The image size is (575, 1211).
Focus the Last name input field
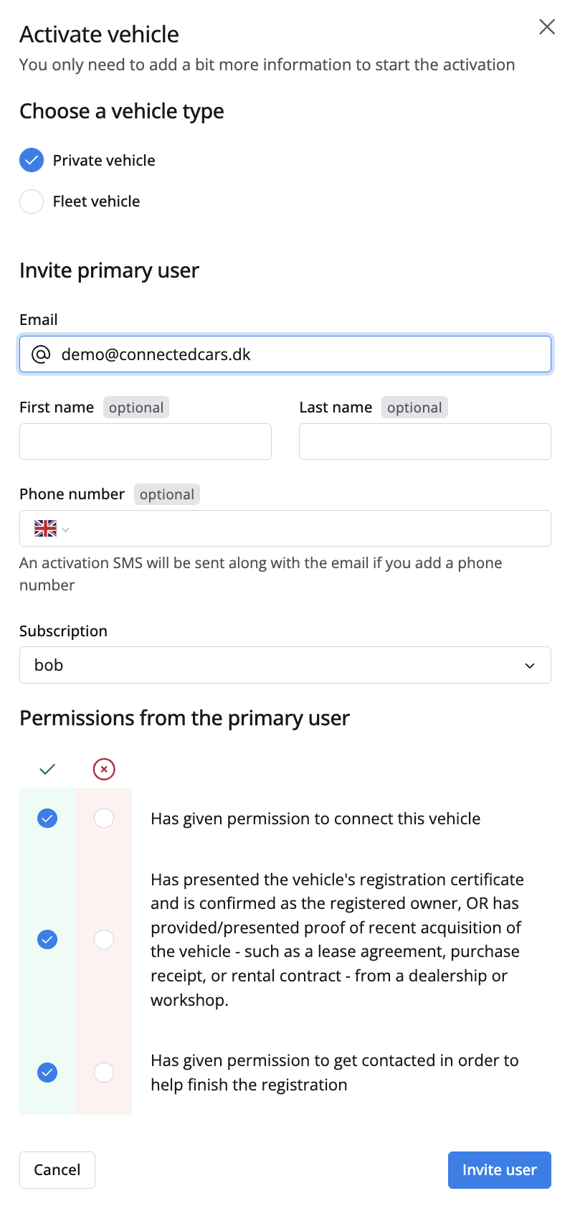click(424, 441)
